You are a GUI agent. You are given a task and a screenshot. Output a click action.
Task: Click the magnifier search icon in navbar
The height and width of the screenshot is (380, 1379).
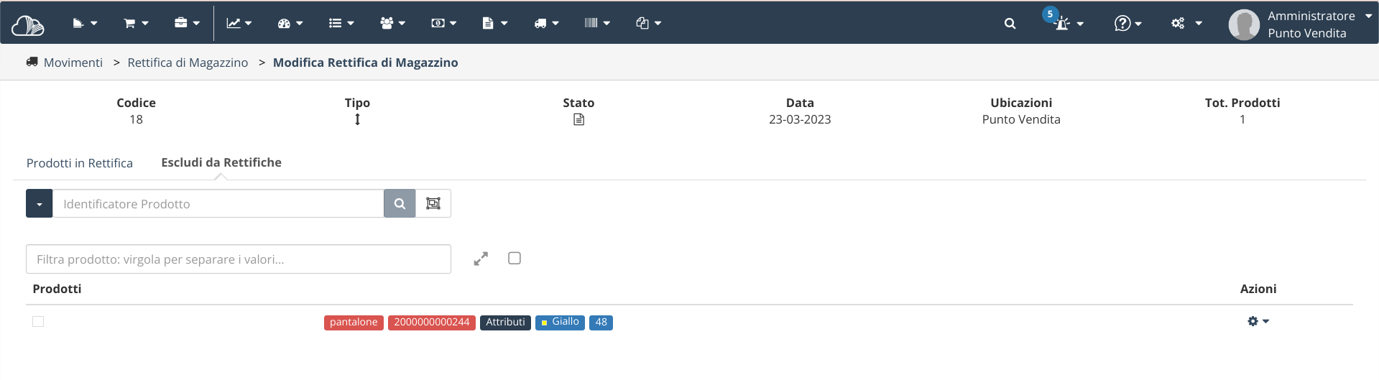1010,24
